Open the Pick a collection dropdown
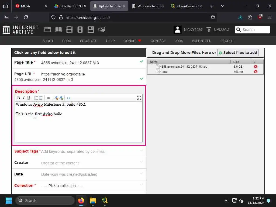 (79, 186)
